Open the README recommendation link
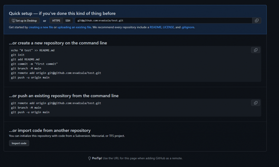Image resolution: width=279 pixels, height=167 pixels. 156,27
